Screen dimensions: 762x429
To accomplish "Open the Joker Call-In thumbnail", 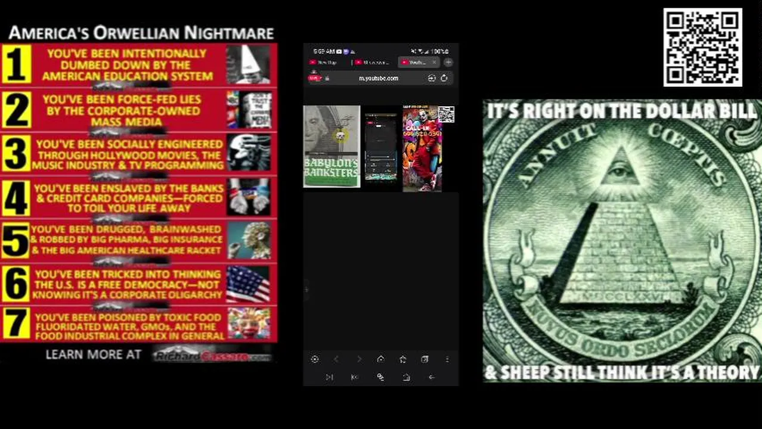I will 423,149.
